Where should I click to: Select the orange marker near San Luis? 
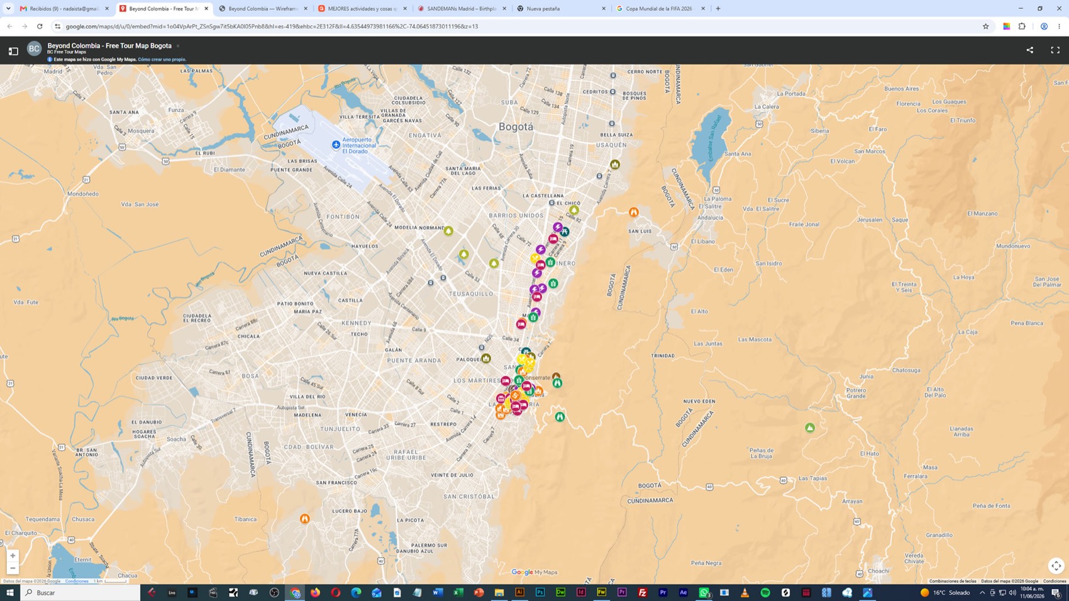click(x=634, y=212)
